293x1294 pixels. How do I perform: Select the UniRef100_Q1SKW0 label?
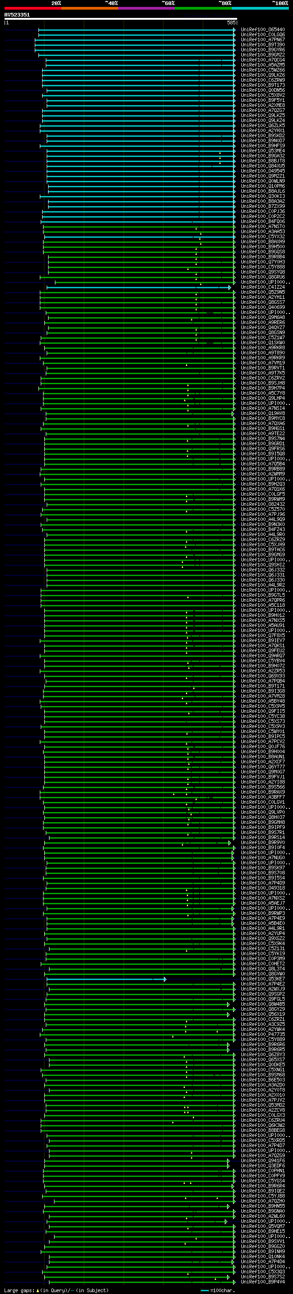point(263,342)
